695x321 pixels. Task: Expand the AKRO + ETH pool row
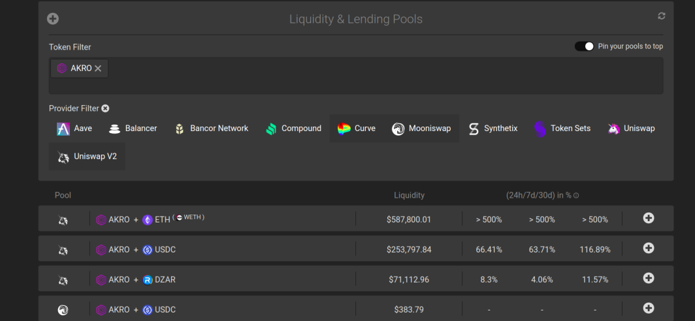[649, 218]
